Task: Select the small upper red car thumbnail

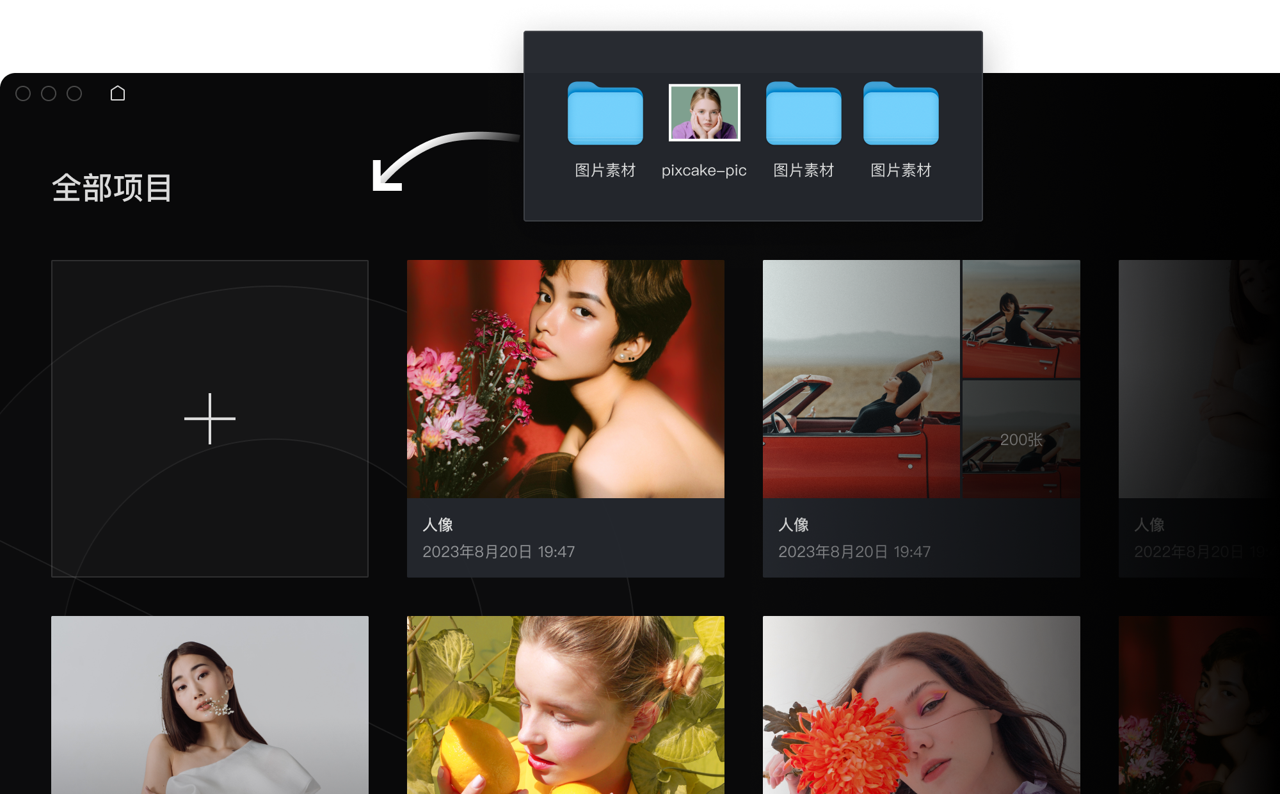Action: click(x=1021, y=319)
